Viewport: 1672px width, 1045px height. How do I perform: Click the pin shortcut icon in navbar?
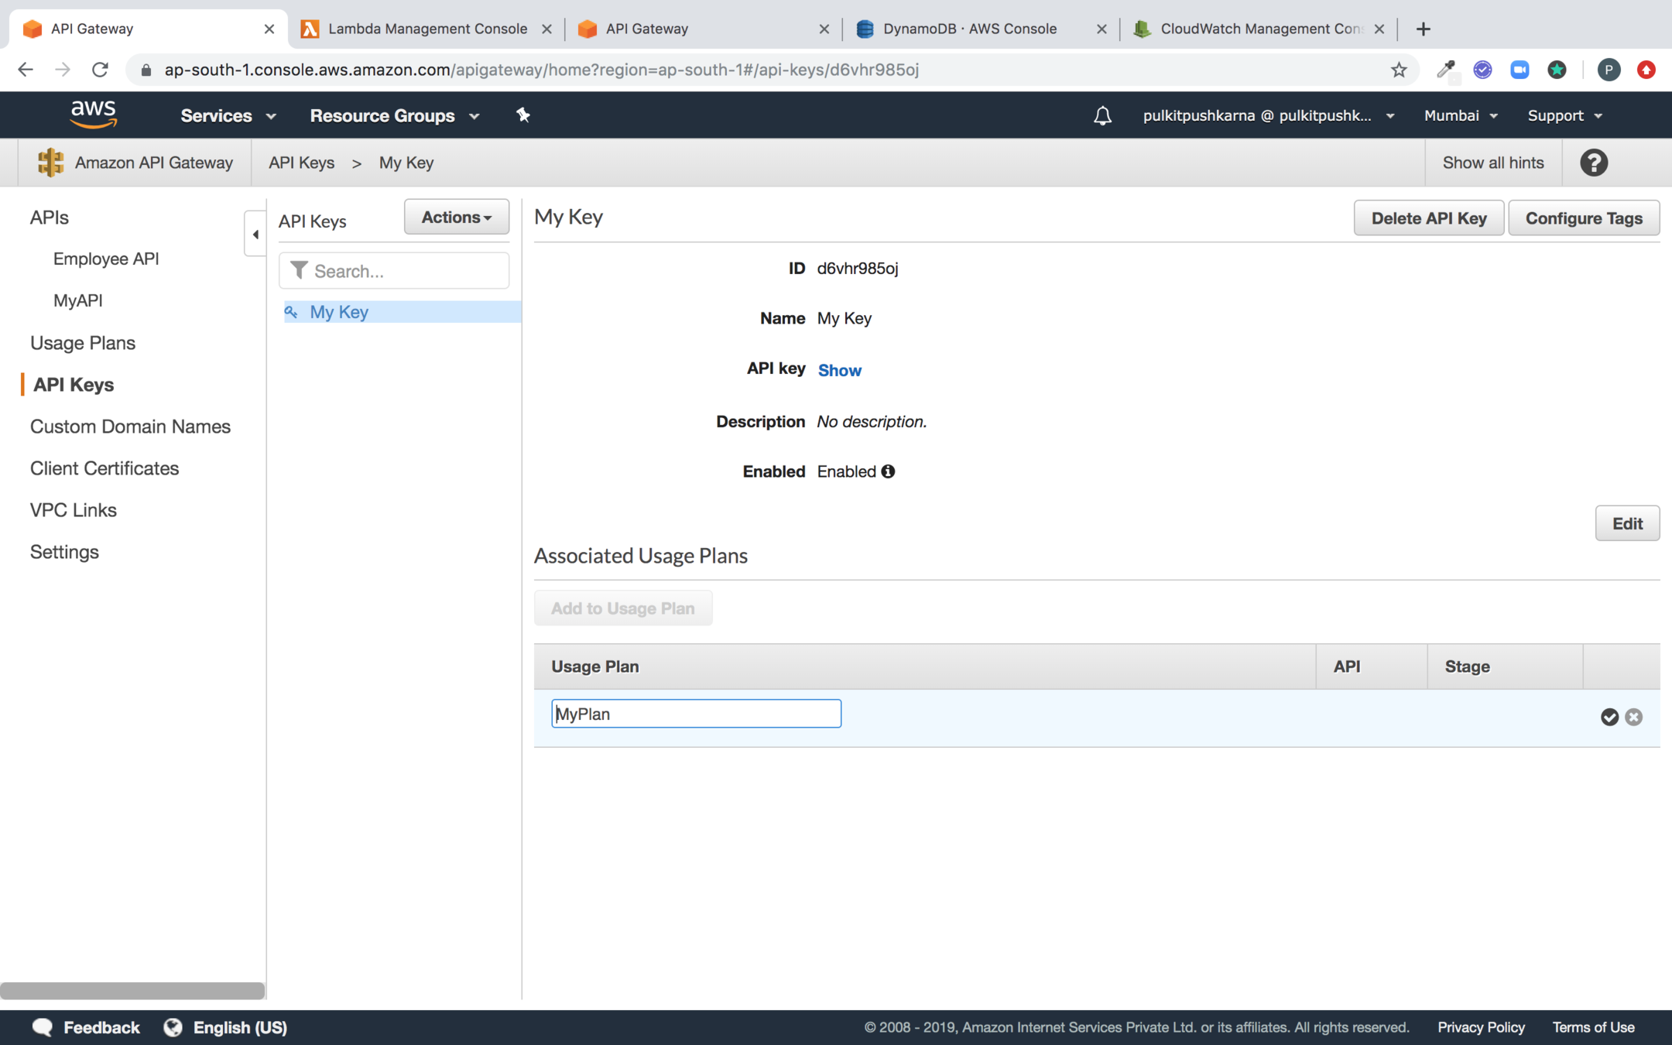click(x=523, y=115)
